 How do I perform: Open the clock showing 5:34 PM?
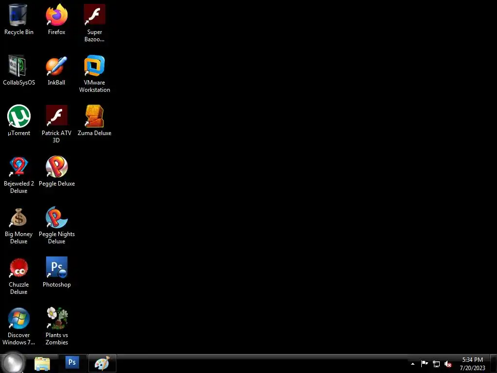(472, 364)
